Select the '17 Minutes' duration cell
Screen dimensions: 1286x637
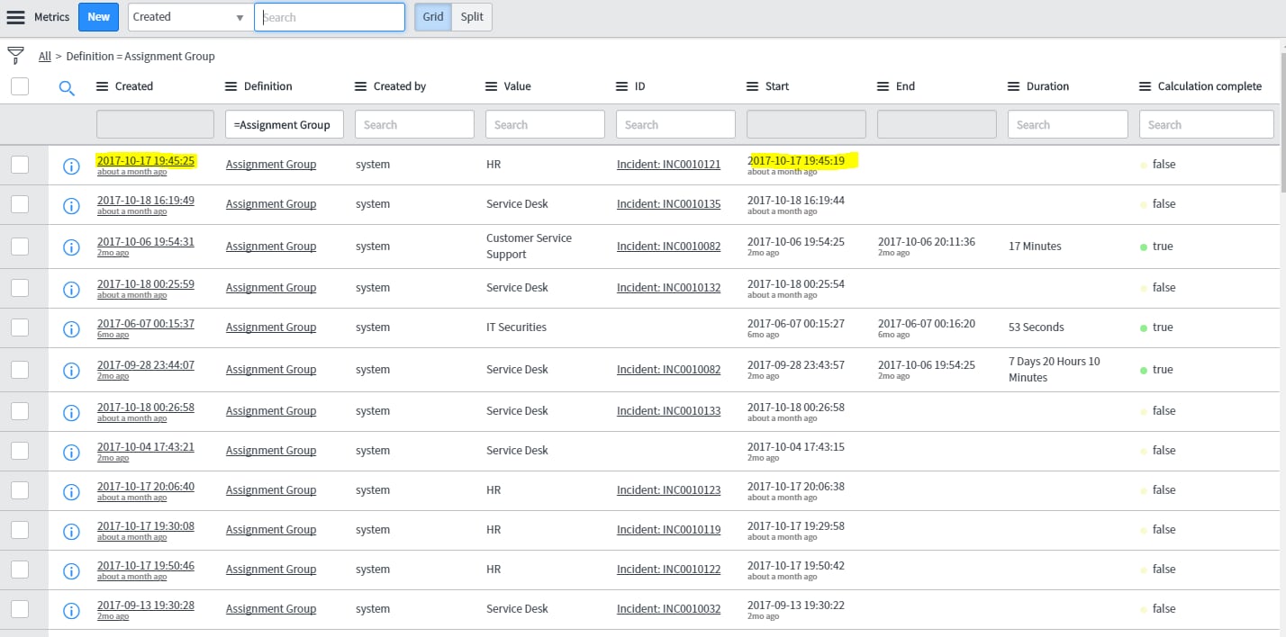click(1035, 246)
